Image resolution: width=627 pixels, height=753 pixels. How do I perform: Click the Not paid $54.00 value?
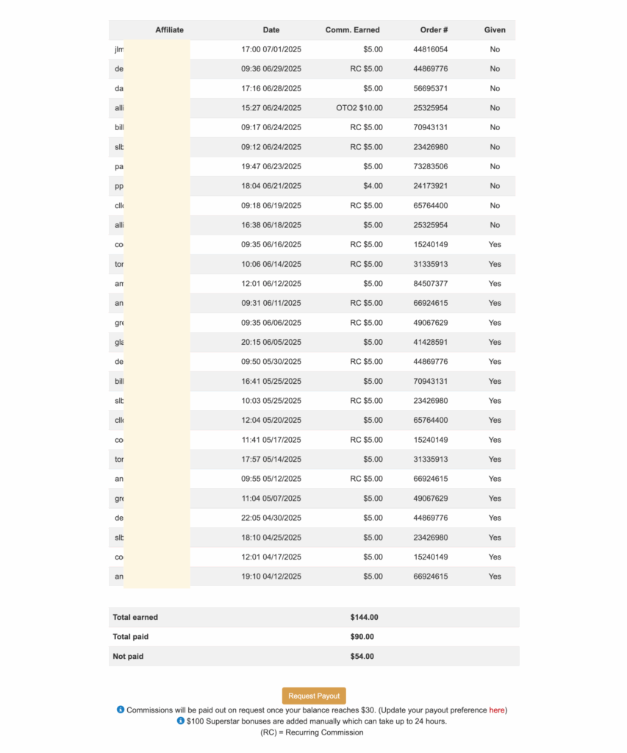click(362, 656)
